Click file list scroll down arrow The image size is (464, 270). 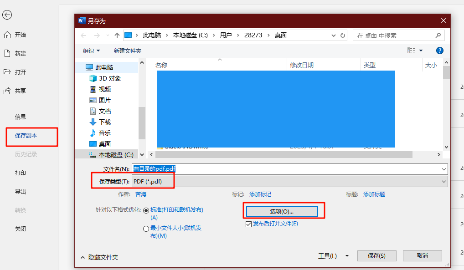(446, 147)
